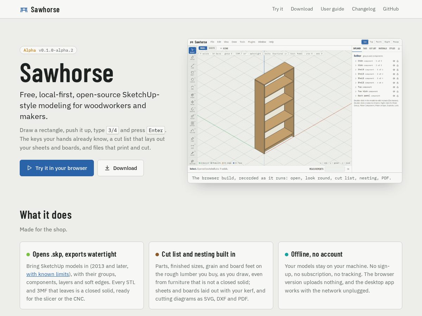The height and width of the screenshot is (316, 422).
Task: Switch to the Persp view button
Action: pos(396,42)
